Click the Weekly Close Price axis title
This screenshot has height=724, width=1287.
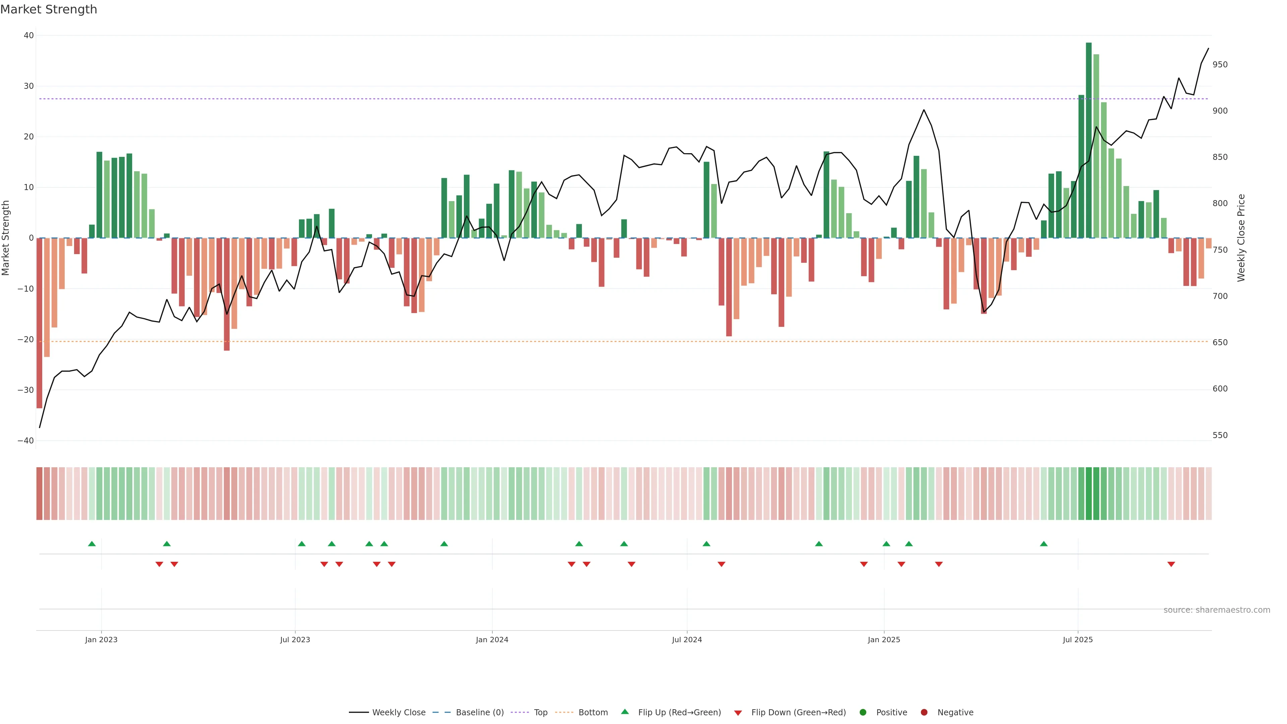point(1241,238)
